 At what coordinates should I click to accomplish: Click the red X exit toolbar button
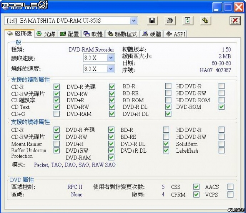[x=235, y=20]
